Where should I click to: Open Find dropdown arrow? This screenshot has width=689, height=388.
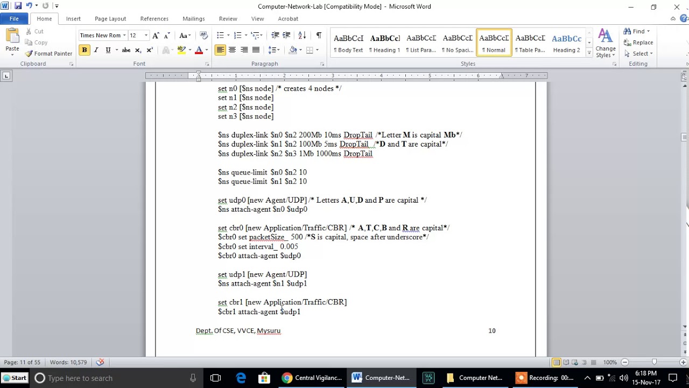(648, 31)
